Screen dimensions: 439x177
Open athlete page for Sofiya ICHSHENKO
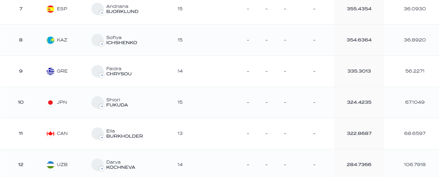pyautogui.click(x=122, y=40)
